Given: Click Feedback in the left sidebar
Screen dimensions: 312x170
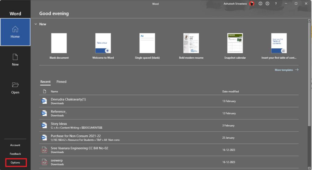Looking at the screenshot, I should pos(15,154).
